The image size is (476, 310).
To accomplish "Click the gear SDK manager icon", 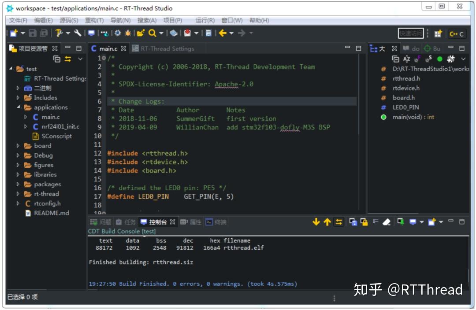I will (118, 33).
